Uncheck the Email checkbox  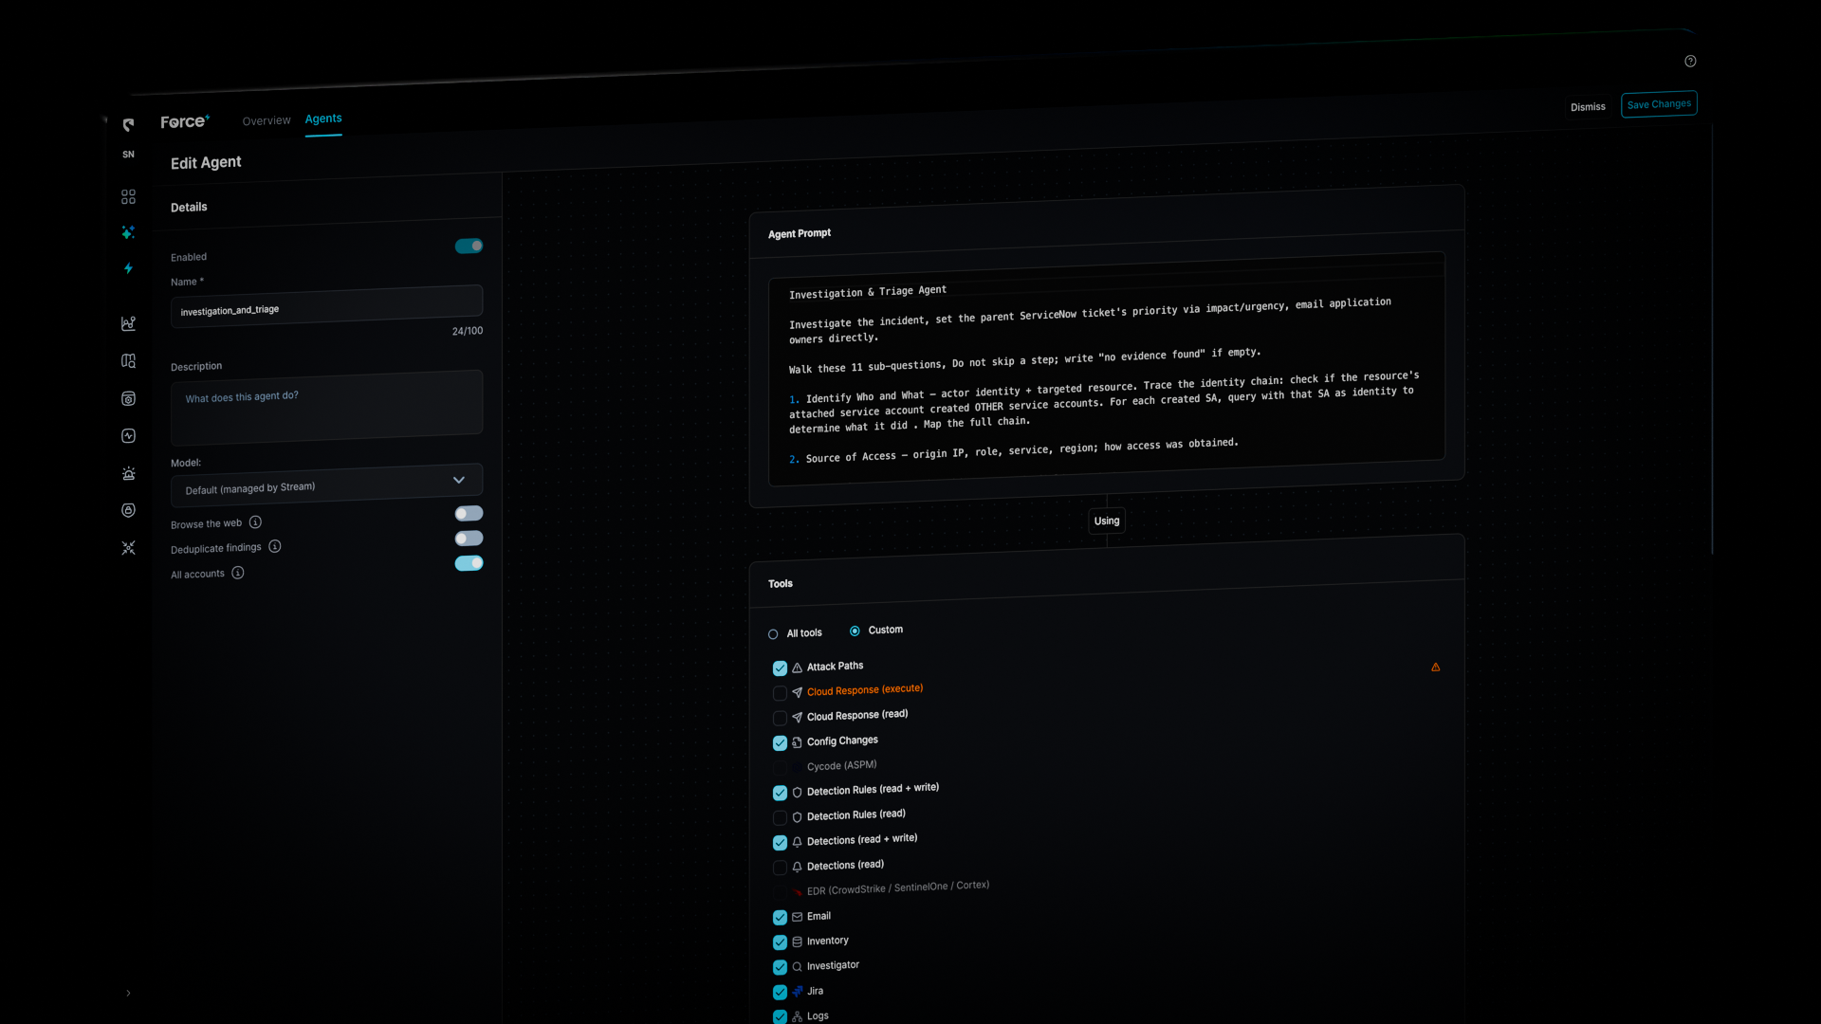point(780,918)
